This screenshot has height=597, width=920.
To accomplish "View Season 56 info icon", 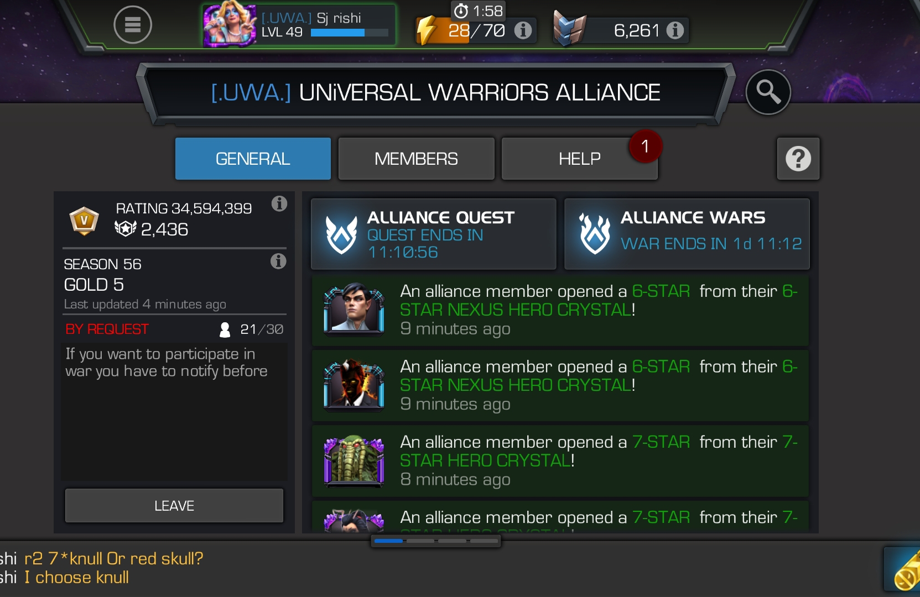I will pyautogui.click(x=278, y=261).
